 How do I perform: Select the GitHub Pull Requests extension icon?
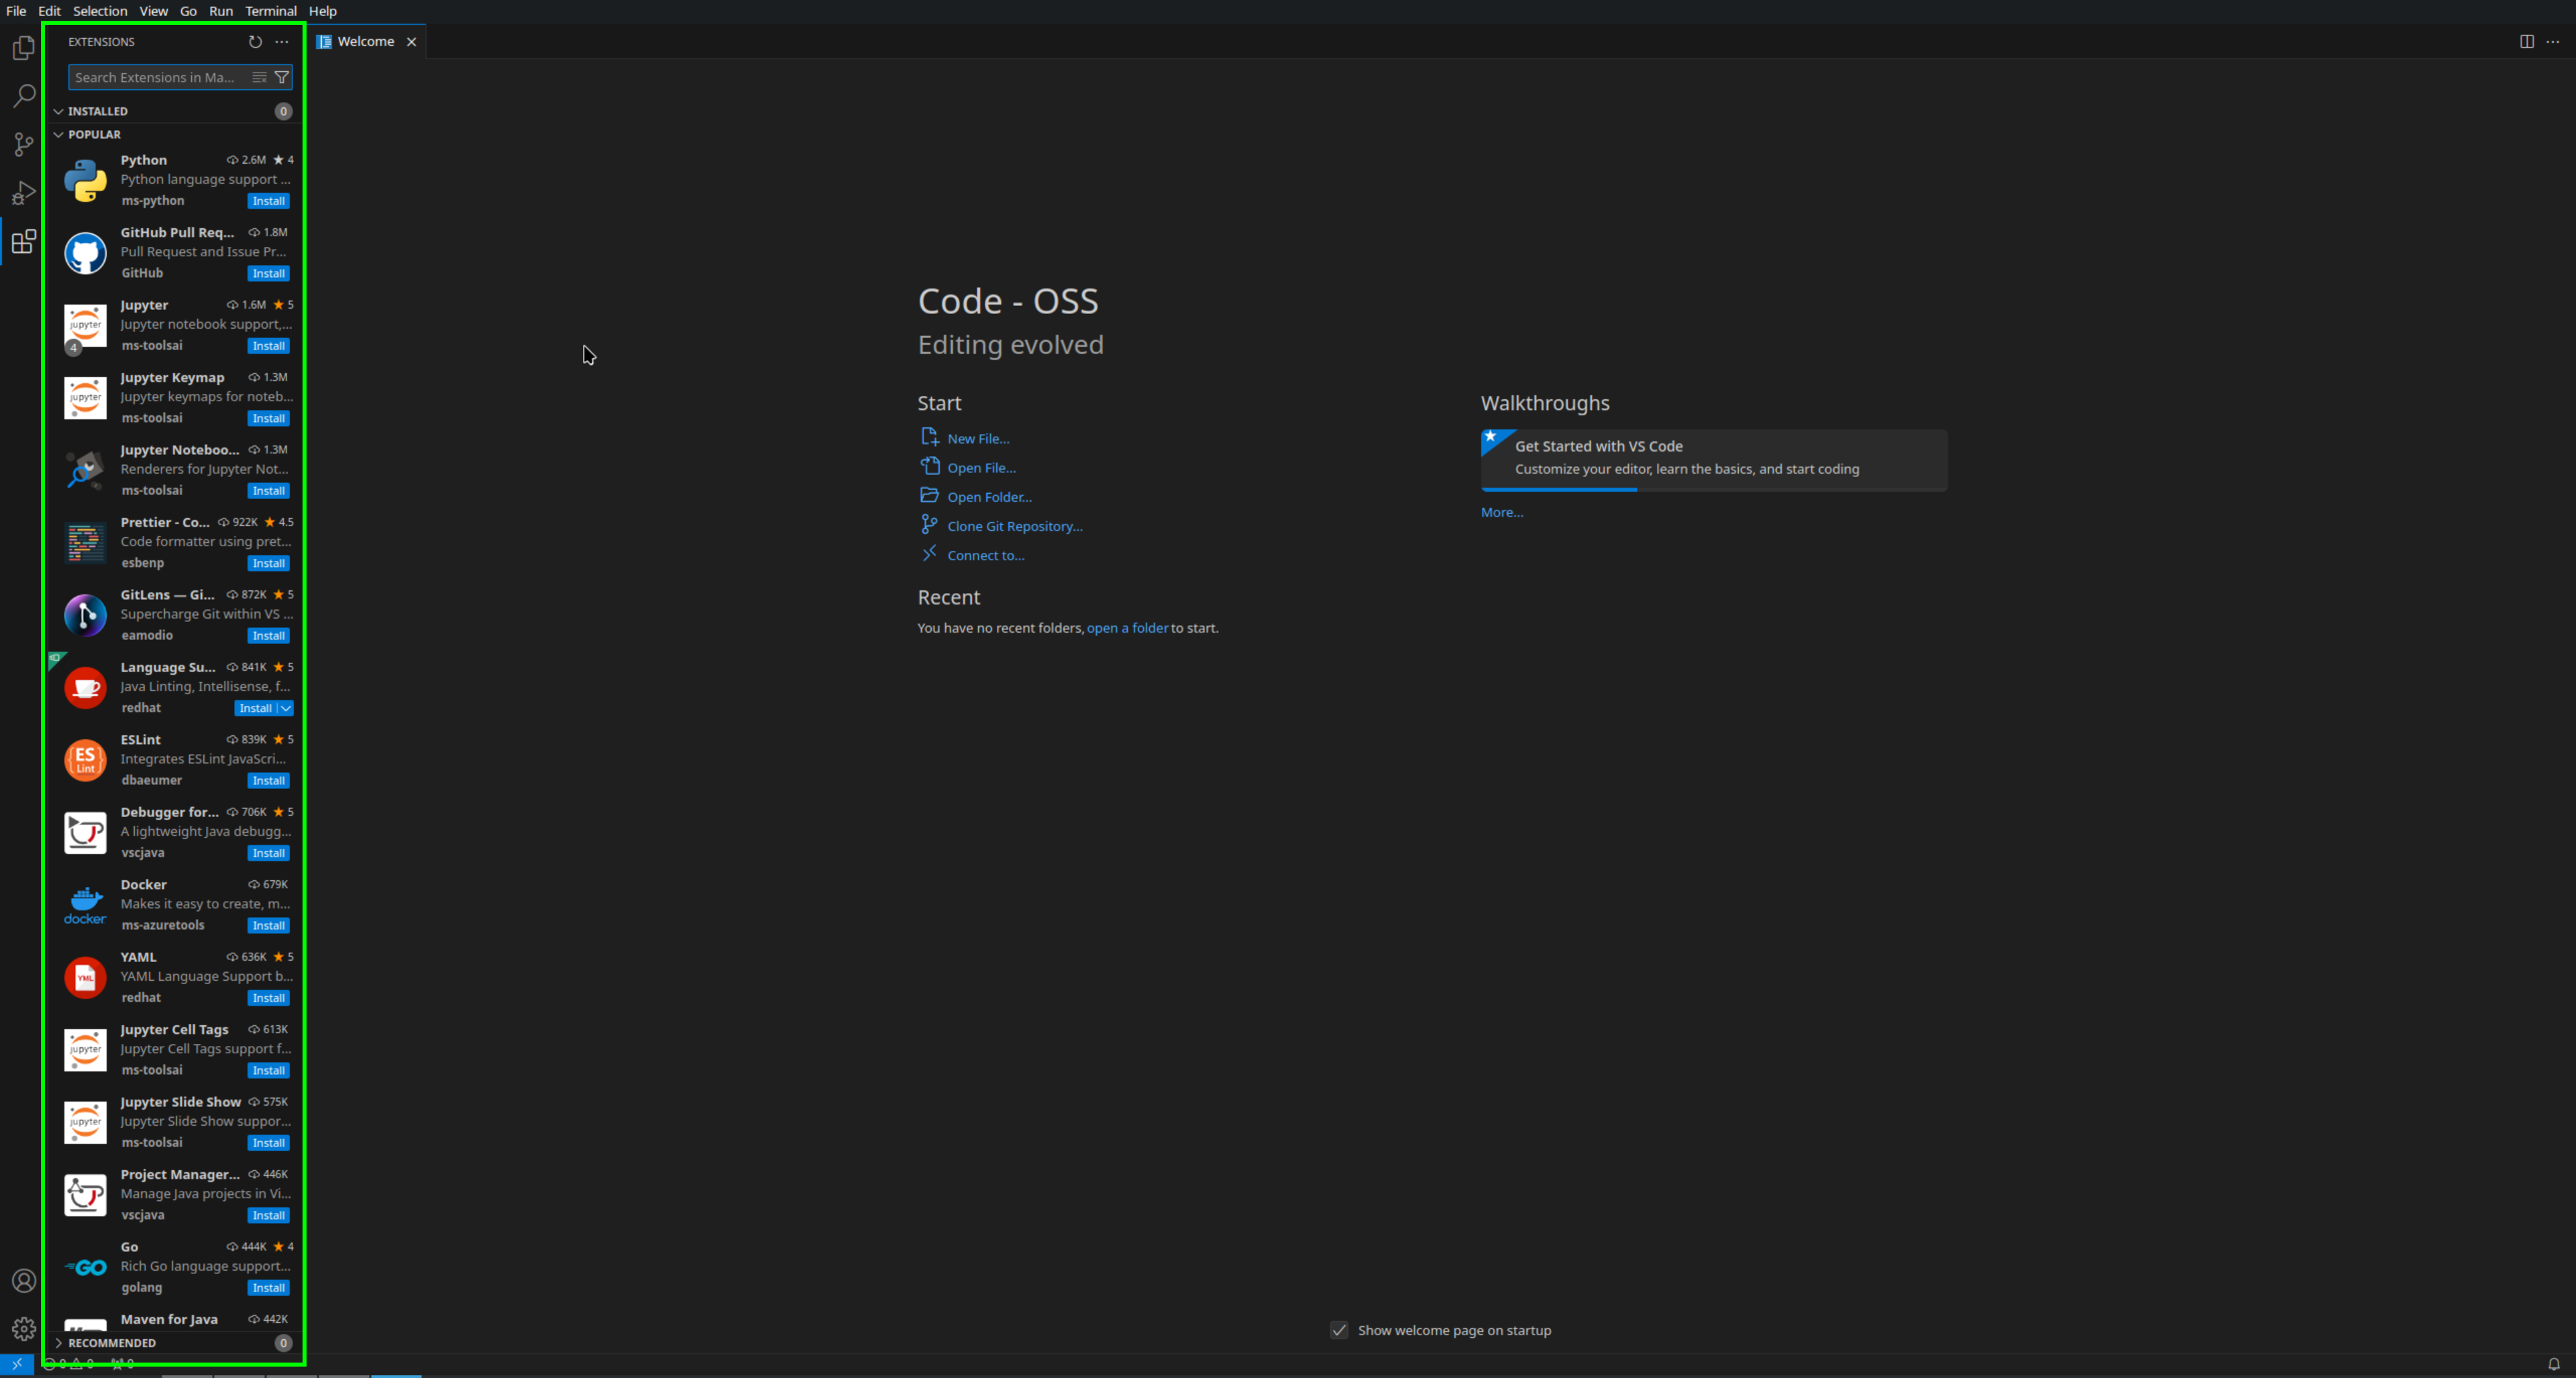pos(85,253)
